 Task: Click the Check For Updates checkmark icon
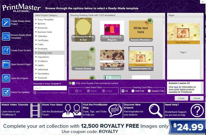point(6,92)
